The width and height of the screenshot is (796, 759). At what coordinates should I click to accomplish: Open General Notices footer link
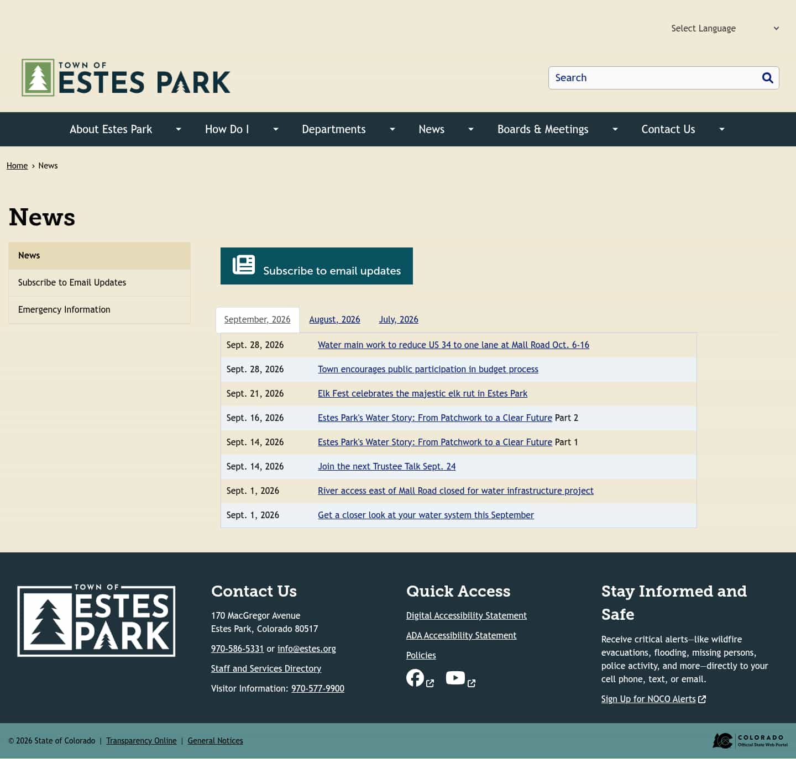(x=215, y=741)
